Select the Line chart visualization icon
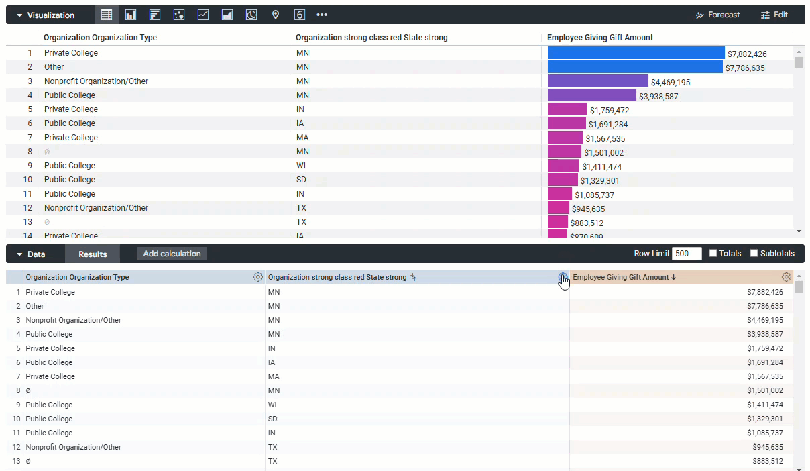The height and width of the screenshot is (471, 810). coord(203,15)
